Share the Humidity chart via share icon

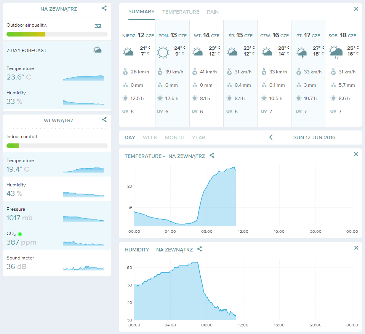pyautogui.click(x=200, y=249)
